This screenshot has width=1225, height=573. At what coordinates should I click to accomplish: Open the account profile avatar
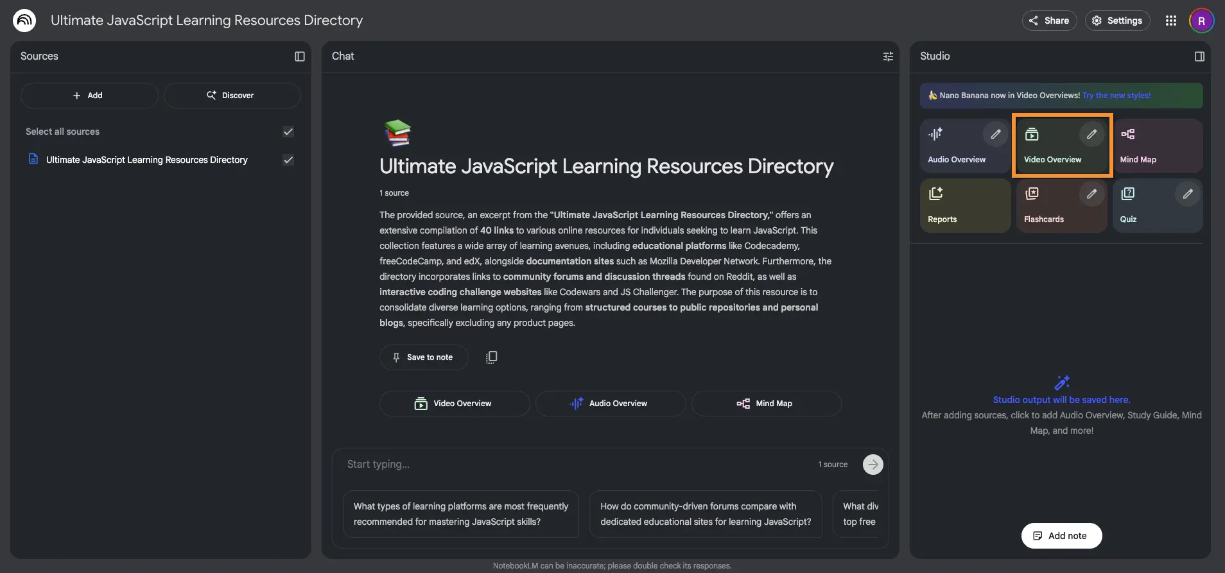pyautogui.click(x=1201, y=21)
